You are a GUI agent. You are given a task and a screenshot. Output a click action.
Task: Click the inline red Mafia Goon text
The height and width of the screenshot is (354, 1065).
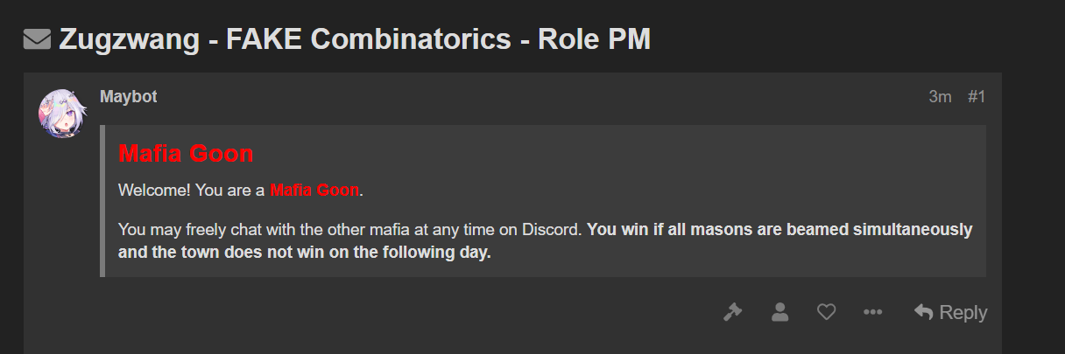tap(314, 190)
